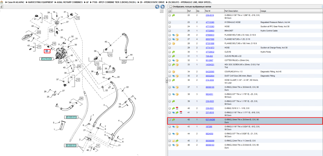This screenshot has height=156, width=323.
Task: Click the package box icon for ref 26
Action: tap(177, 35)
